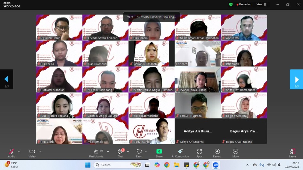Viewport: 303px width, 170px height.
Task: Open the React emoji menu
Action: 139,153
